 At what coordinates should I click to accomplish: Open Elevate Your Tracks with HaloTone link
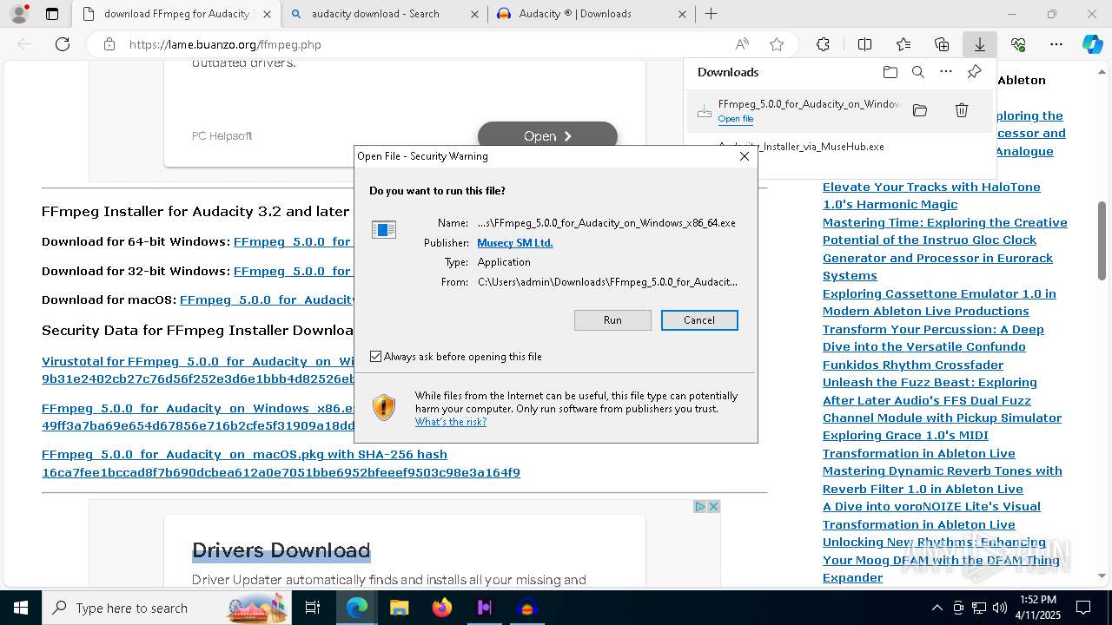(x=931, y=196)
